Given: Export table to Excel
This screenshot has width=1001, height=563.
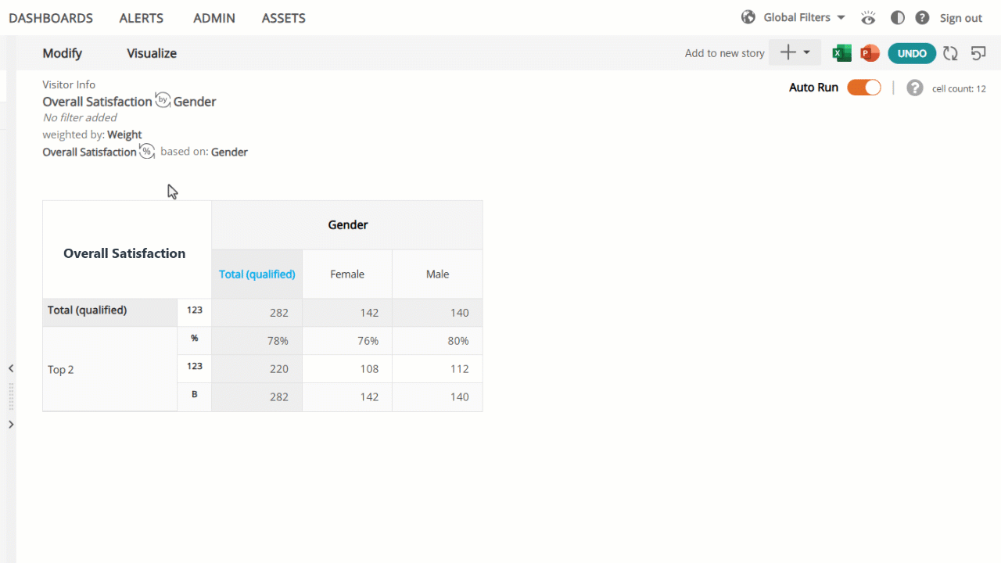Looking at the screenshot, I should (841, 53).
